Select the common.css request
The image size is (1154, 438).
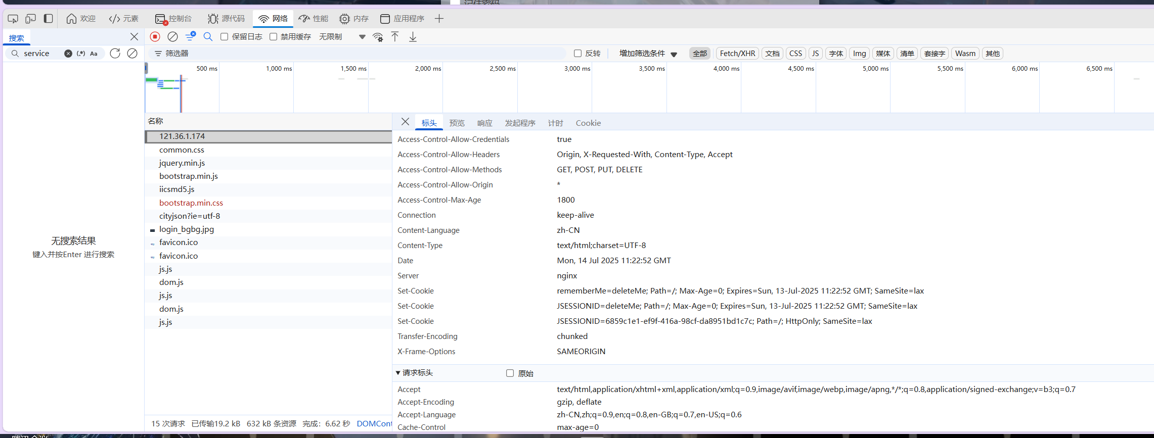[x=269, y=150]
